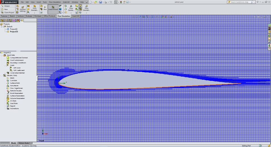
Task: Open the Flow Simulation analysis tree tab icon
Action: (x=22, y=20)
